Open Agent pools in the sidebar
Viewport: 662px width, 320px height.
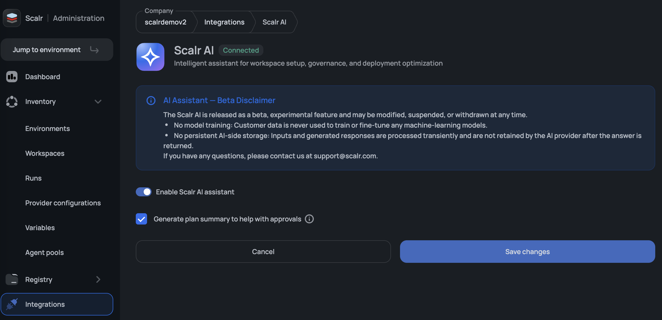click(x=45, y=252)
